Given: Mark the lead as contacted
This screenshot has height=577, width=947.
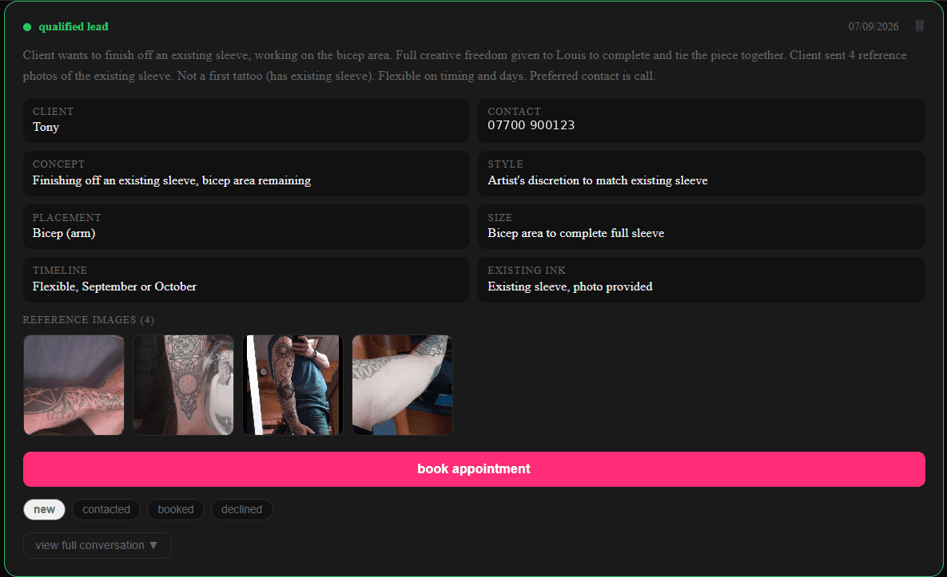Looking at the screenshot, I should click(x=106, y=509).
